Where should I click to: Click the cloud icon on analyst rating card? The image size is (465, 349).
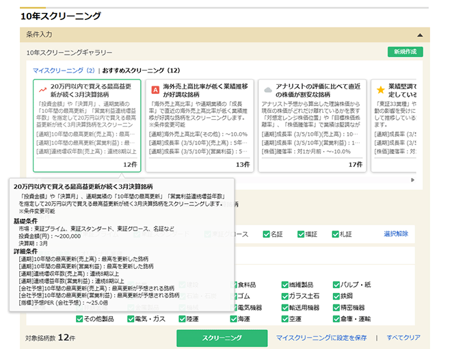(x=268, y=90)
